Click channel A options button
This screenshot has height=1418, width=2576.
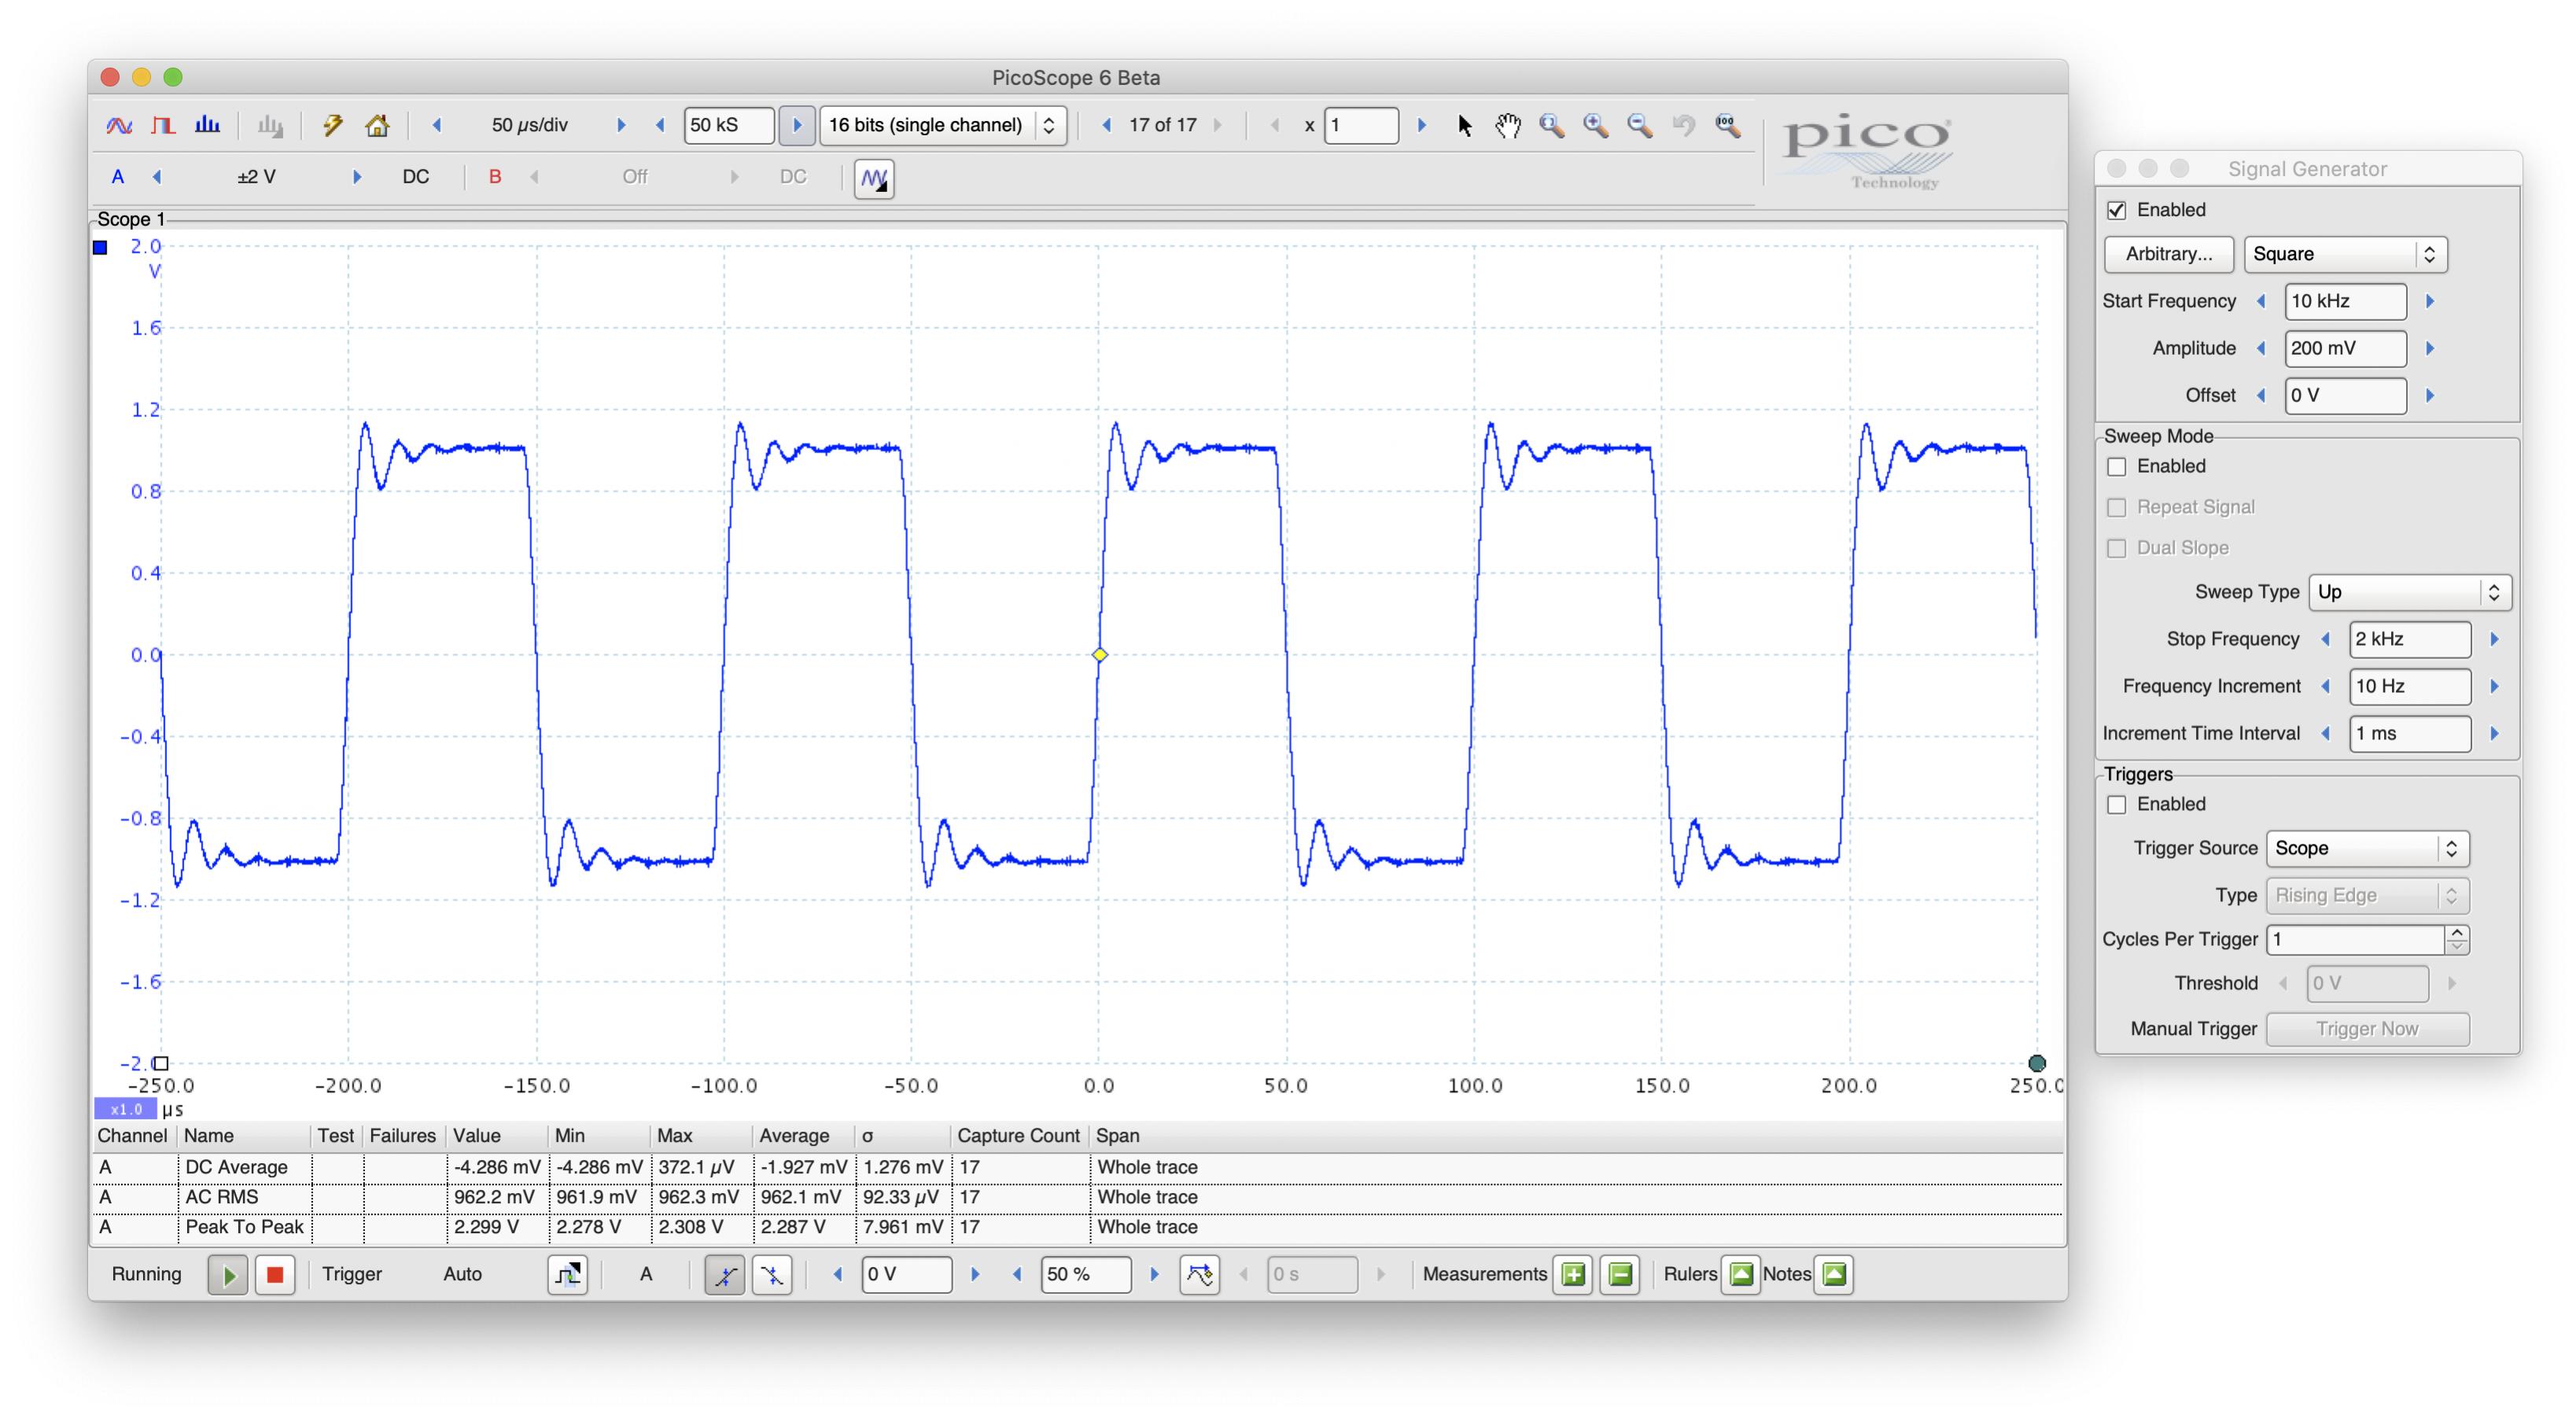coord(117,177)
